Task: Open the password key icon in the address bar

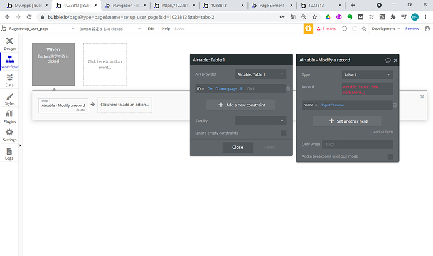Action: pos(282,17)
